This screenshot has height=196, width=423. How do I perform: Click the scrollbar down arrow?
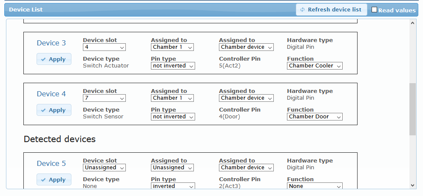412,185
